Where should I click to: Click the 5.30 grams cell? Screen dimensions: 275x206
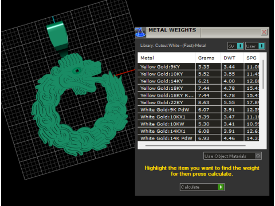coord(208,124)
